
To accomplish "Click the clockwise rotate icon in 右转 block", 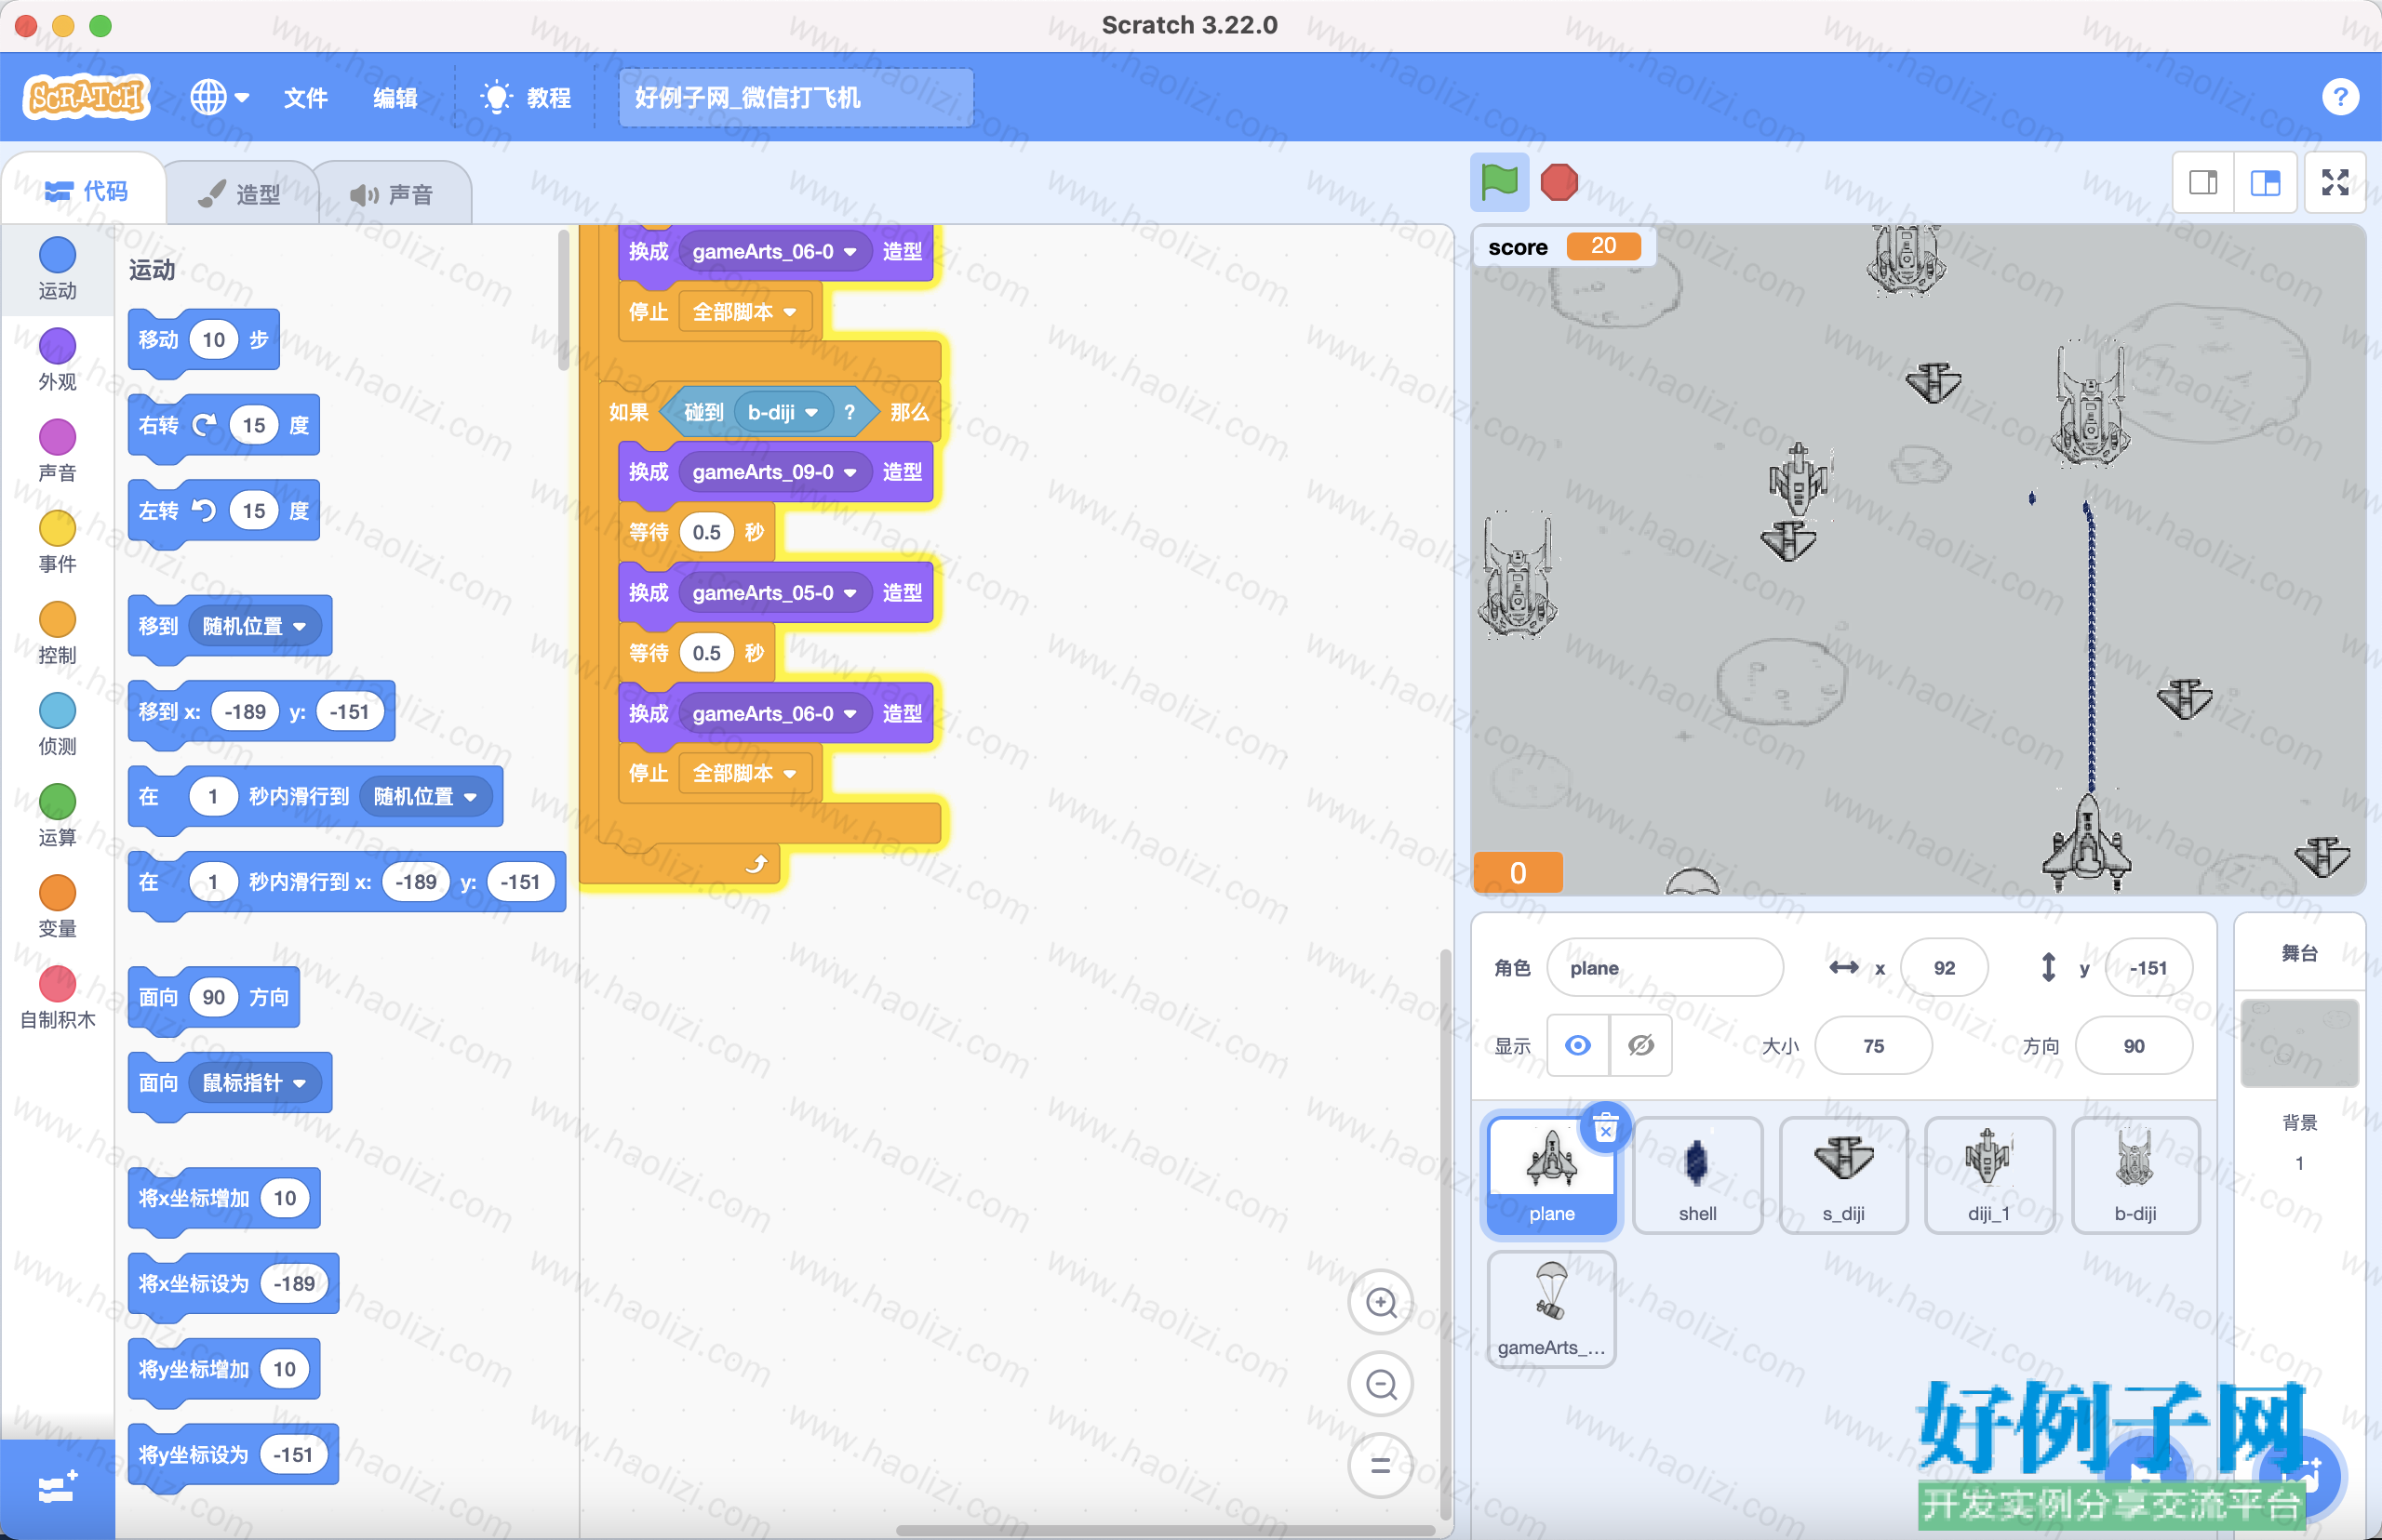I will (204, 425).
